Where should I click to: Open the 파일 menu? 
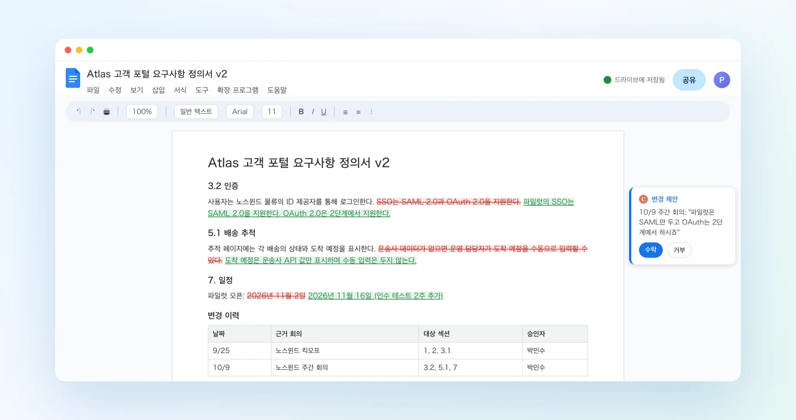(93, 90)
